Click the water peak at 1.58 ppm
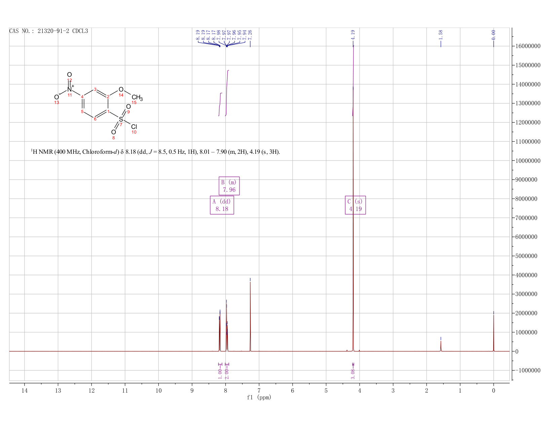The height and width of the screenshot is (429, 555). point(441,346)
